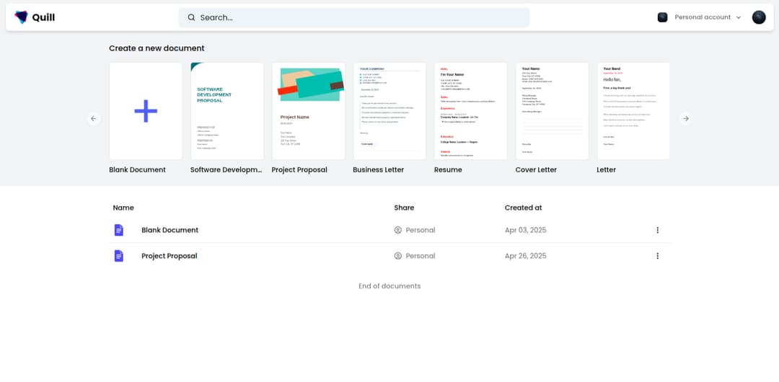
Task: Expand the Personal account dropdown
Action: coord(702,17)
